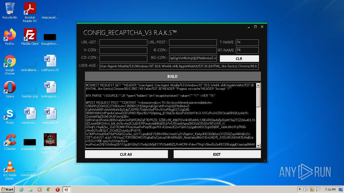
Task: Launch FileZilla Client shortcut
Action: 30,37
